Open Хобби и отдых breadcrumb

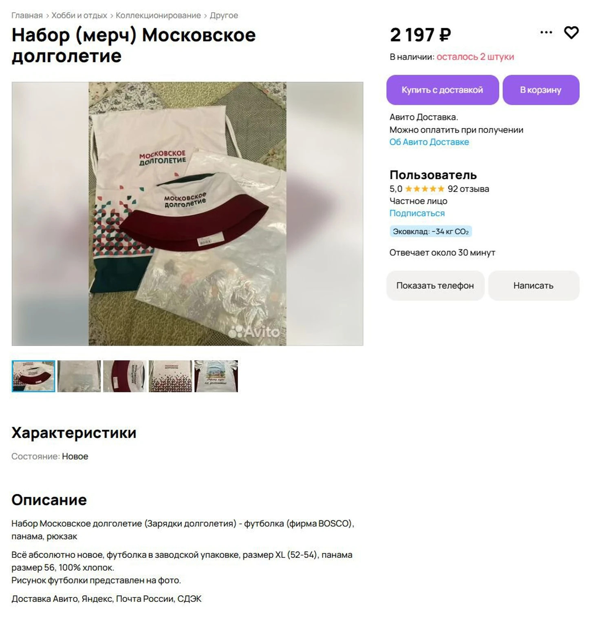pyautogui.click(x=79, y=16)
